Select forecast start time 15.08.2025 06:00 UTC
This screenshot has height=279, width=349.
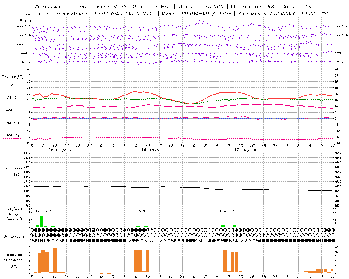pyautogui.click(x=123, y=13)
